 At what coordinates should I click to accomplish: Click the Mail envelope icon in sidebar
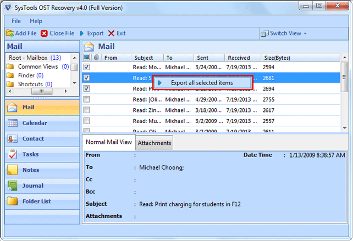(x=12, y=108)
